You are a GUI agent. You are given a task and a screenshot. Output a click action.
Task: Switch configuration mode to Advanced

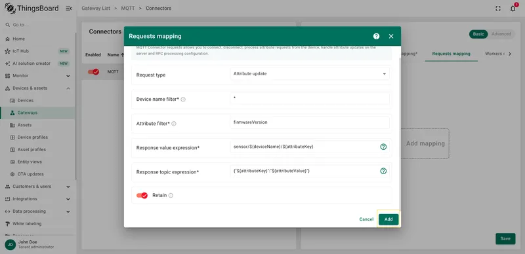pos(501,34)
